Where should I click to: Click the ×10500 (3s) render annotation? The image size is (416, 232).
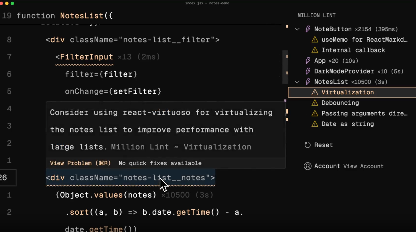click(187, 195)
